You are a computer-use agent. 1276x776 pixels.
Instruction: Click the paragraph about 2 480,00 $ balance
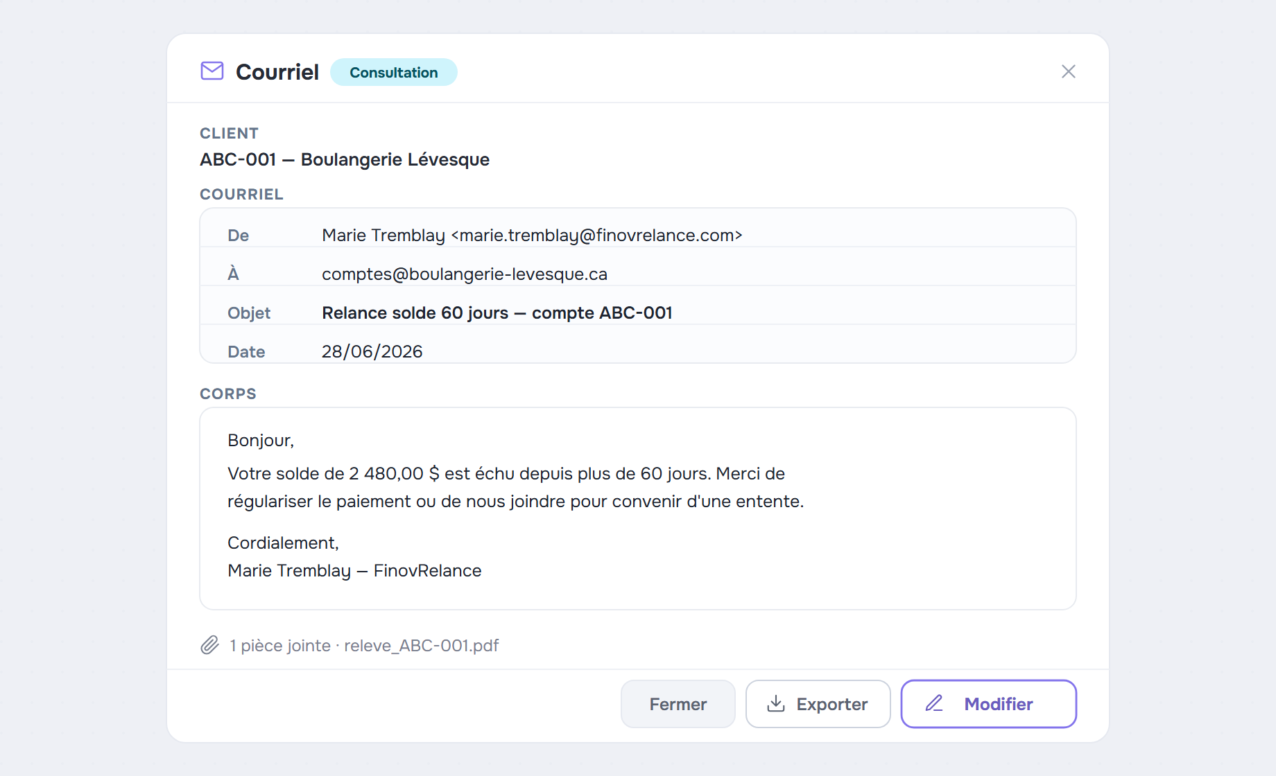(516, 488)
